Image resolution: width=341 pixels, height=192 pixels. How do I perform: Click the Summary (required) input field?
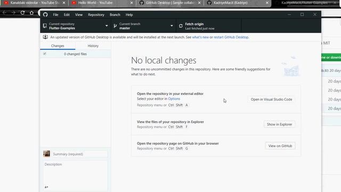79,154
